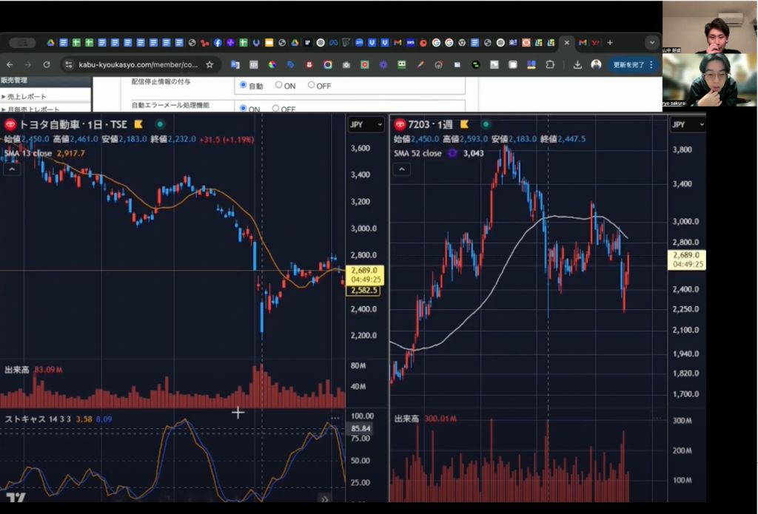Click the yellow 2,689.0 price label on daily chart

366,274
